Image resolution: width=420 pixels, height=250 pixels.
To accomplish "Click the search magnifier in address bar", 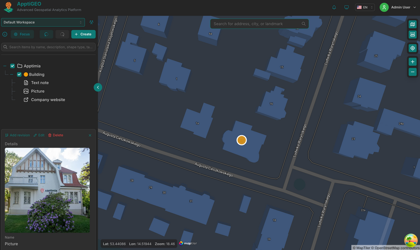I will [x=304, y=24].
